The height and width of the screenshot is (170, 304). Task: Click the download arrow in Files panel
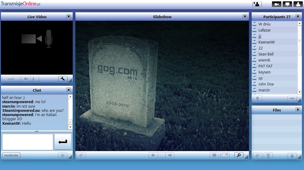point(292,156)
